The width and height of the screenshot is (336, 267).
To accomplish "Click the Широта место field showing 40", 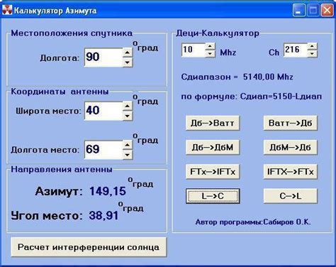I will 103,111.
